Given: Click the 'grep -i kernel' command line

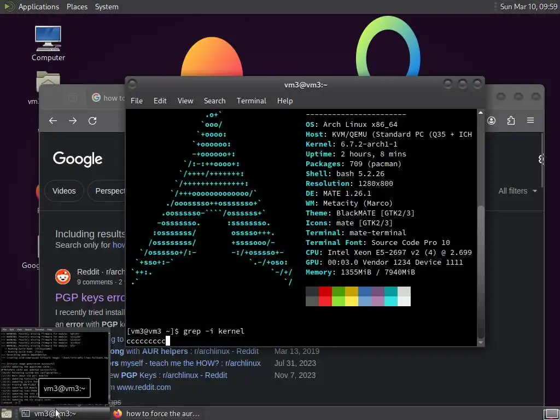Looking at the screenshot, I should (x=186, y=331).
